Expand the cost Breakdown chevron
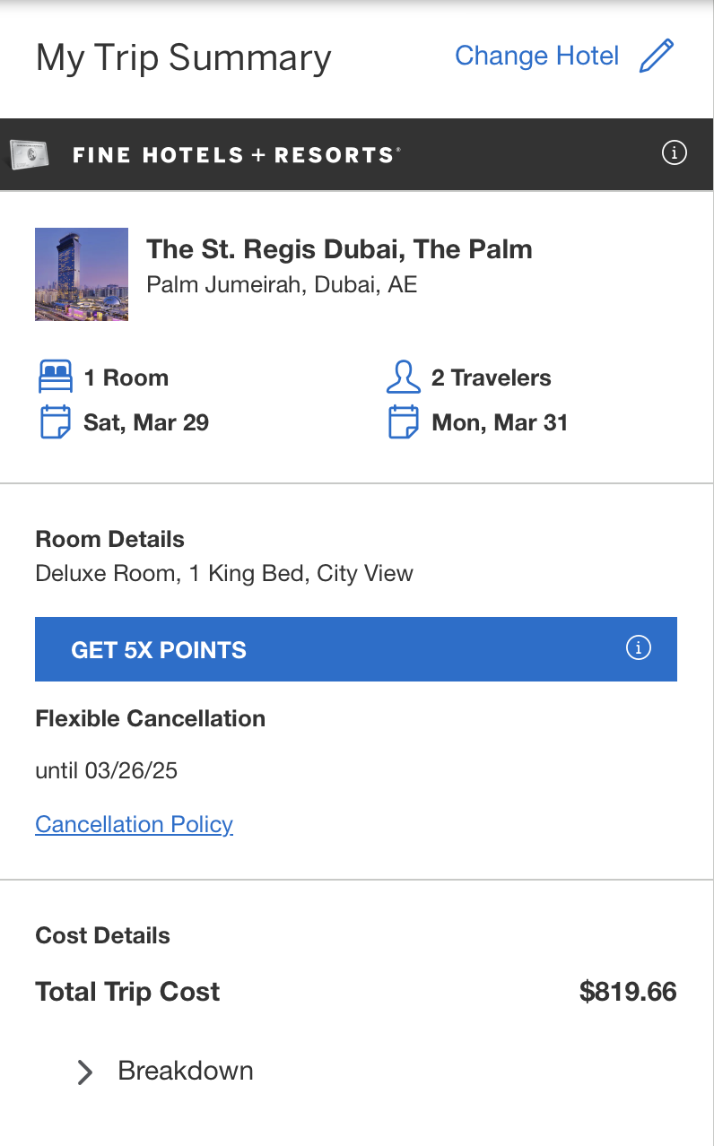Viewport: 714px width, 1146px height. tap(85, 1072)
